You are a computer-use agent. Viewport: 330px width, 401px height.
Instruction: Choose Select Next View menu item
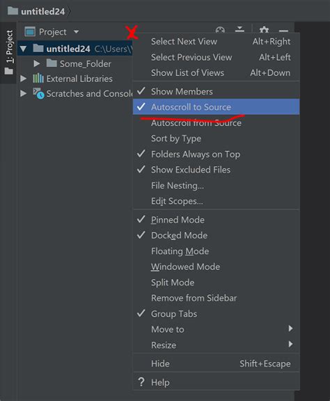216,42
